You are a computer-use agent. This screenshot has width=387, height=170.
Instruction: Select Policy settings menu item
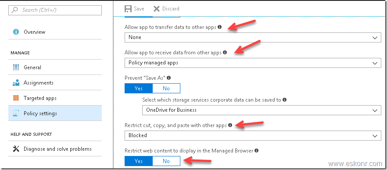[x=55, y=113]
